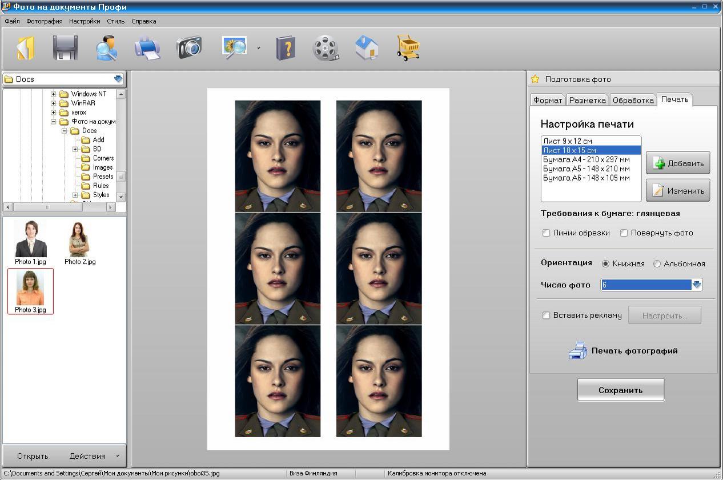Open the help book icon
Image resolution: width=723 pixels, height=480 pixels.
[286, 48]
